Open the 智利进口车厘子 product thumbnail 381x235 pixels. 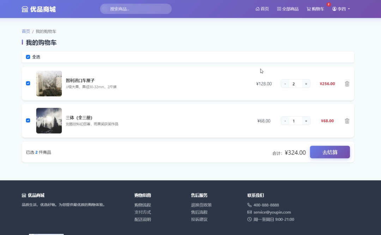(49, 84)
